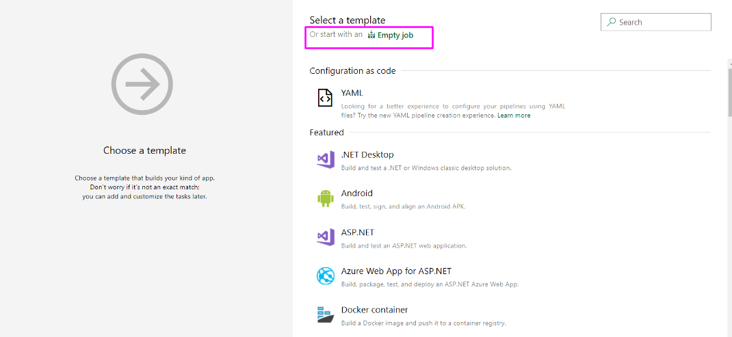The image size is (732, 337).
Task: Type in the template Search field
Action: [662, 22]
